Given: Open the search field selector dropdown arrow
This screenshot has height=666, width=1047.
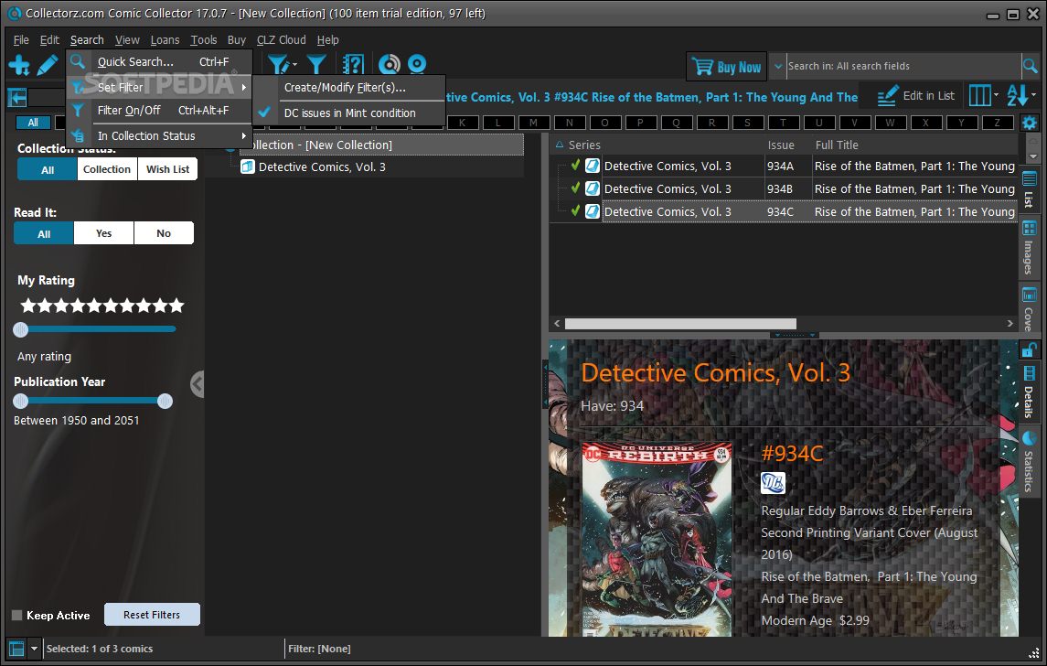Looking at the screenshot, I should [x=778, y=66].
